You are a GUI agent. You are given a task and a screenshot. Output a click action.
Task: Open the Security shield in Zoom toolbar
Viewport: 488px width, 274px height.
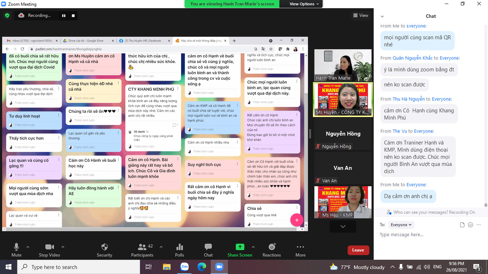click(104, 247)
